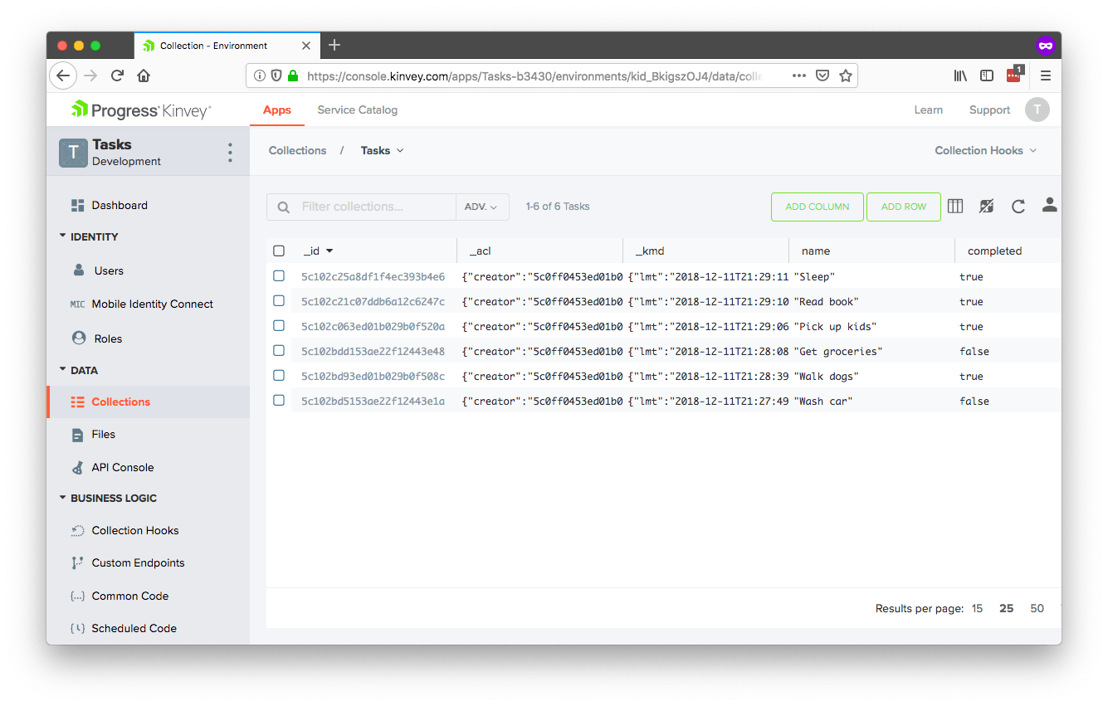Click the ADD COLUMN button
Screen dimensions: 1108x706
tap(817, 207)
